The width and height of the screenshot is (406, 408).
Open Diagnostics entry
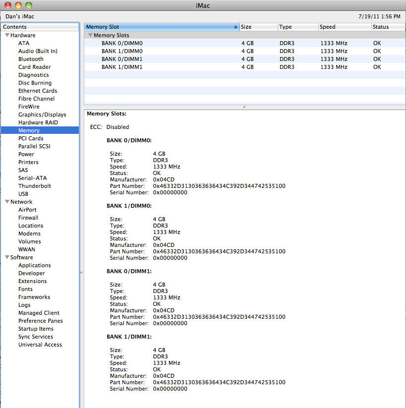34,75
